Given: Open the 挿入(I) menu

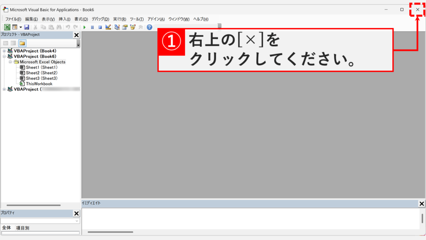Looking at the screenshot, I should click(x=64, y=19).
